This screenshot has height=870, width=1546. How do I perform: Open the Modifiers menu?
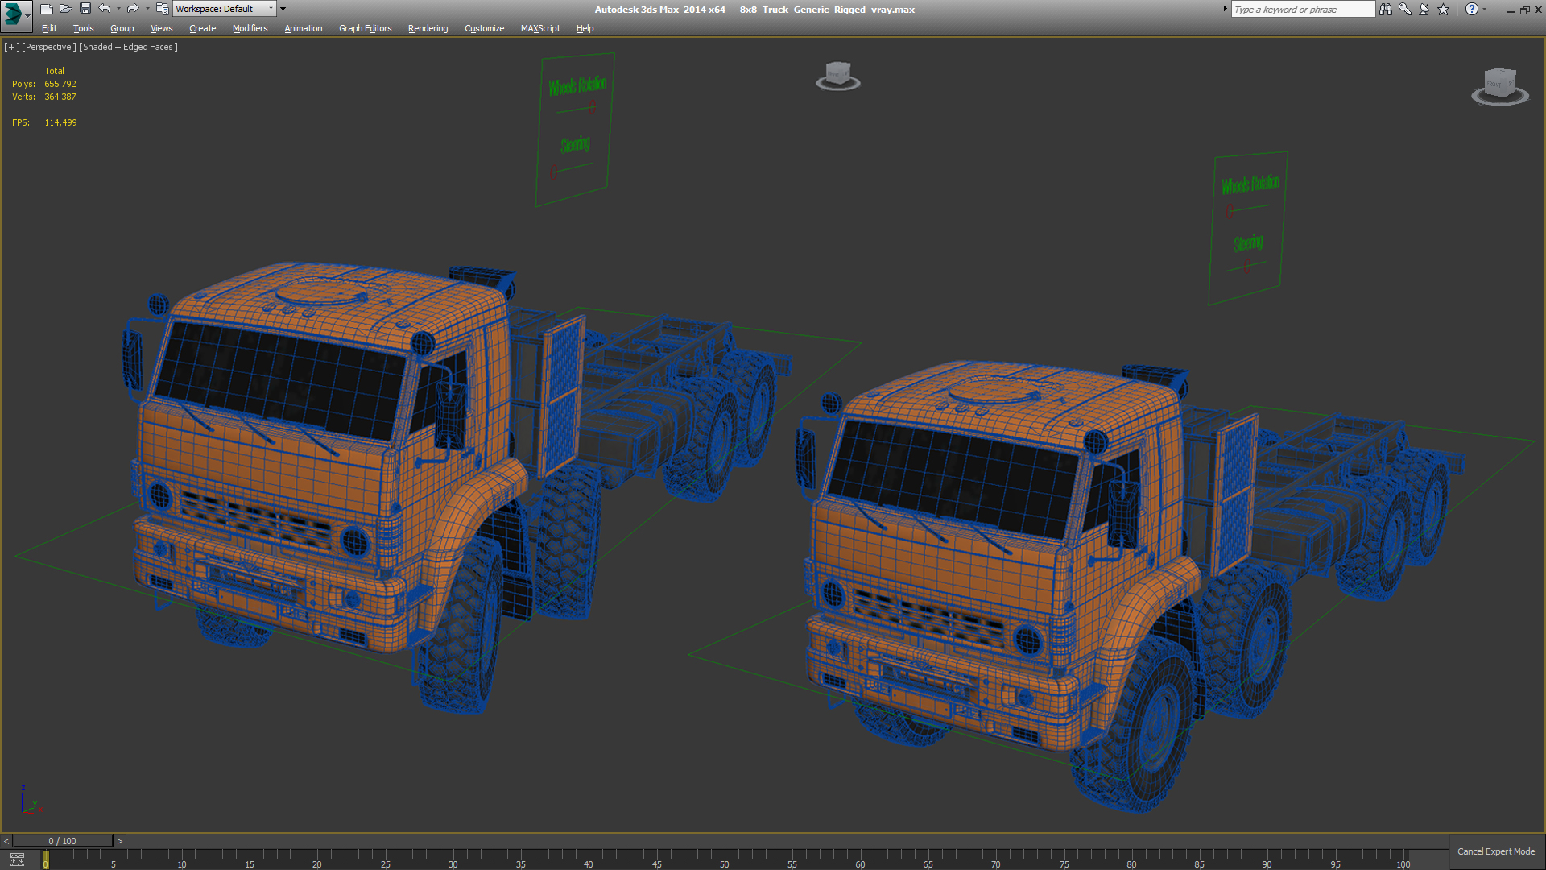coord(250,28)
